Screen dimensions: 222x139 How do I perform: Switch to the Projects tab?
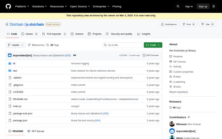[95, 34]
